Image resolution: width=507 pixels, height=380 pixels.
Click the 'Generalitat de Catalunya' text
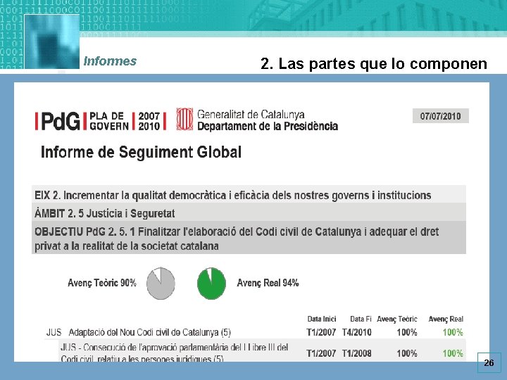(251, 115)
